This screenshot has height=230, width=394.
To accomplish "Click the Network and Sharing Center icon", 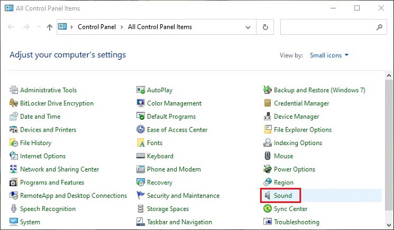I will point(14,169).
